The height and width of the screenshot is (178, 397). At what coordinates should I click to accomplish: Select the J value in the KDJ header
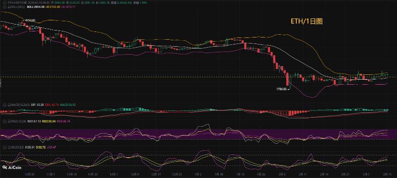tap(51, 147)
